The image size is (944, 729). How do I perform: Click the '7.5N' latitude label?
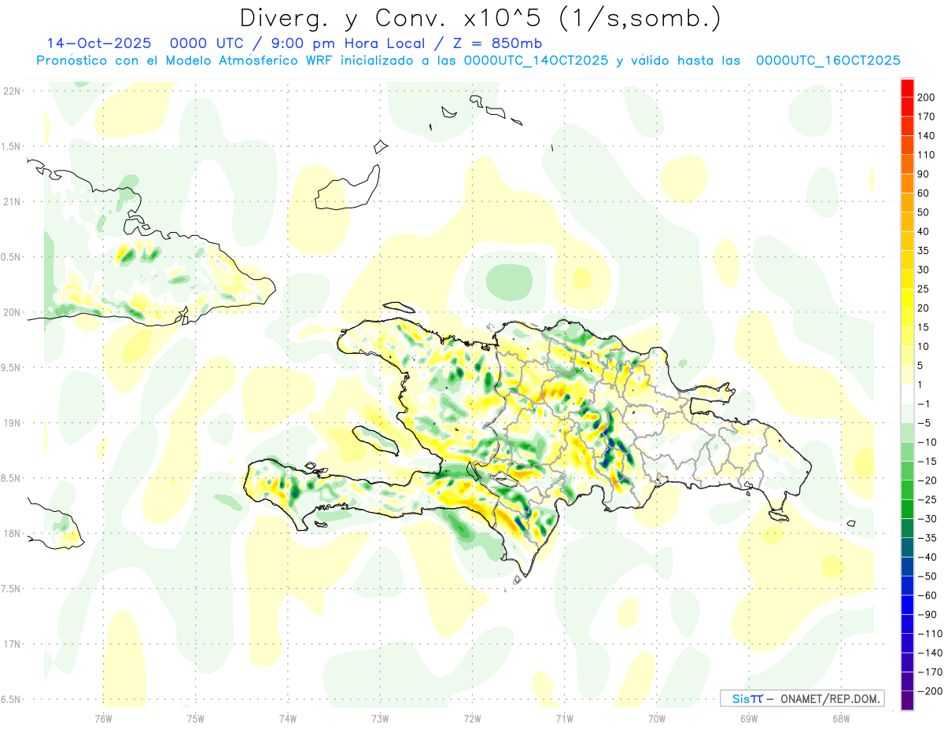[12, 589]
